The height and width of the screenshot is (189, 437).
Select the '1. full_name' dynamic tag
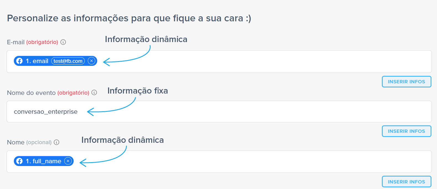coord(44,161)
